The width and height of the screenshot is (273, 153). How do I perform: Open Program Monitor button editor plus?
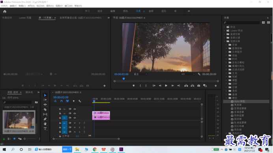[215, 86]
